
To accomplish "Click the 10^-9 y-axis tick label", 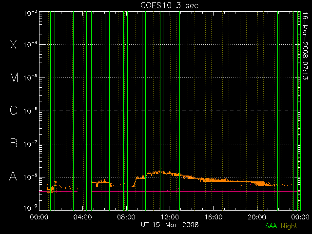I will pos(30,208).
